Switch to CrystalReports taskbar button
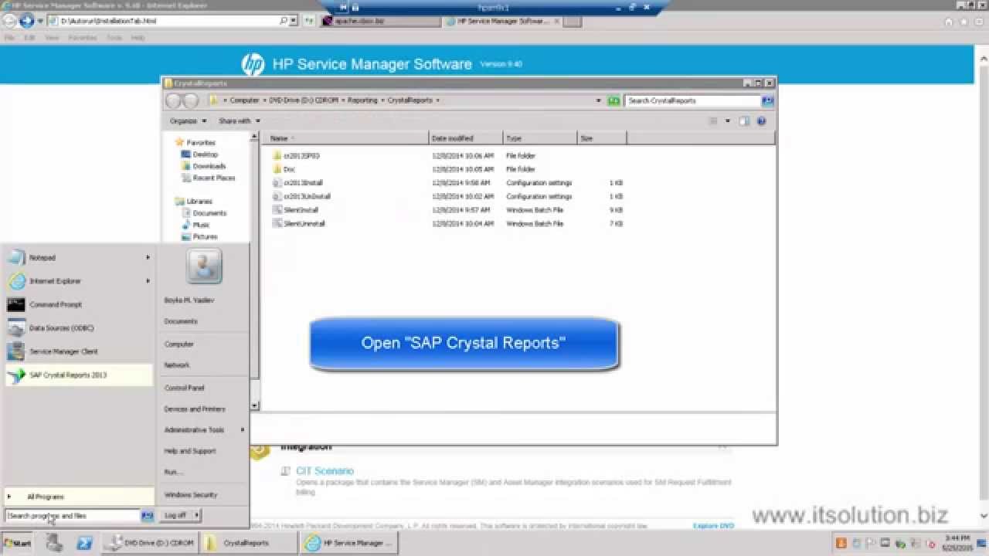 tap(249, 543)
